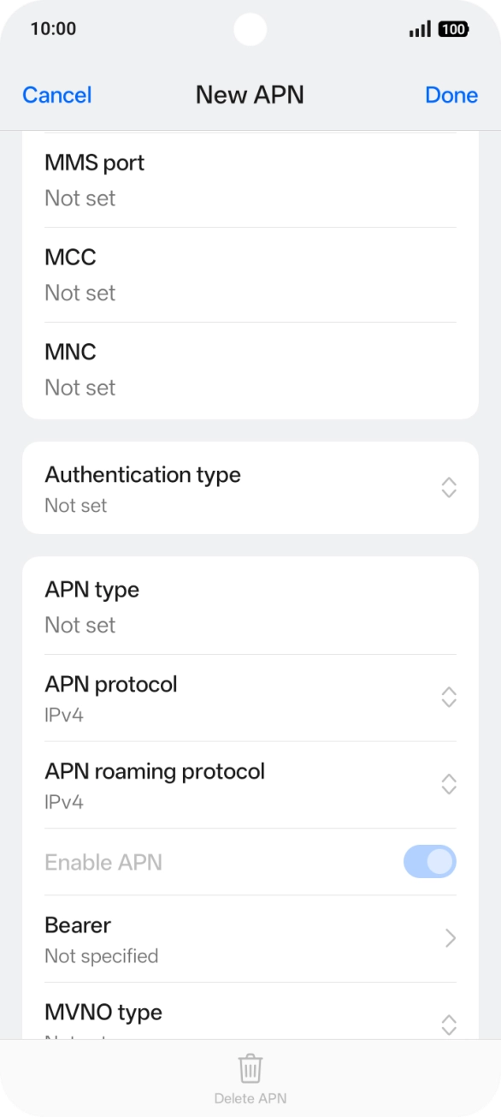Tap the signal strength bars icon
Screen dimensions: 501x1117
click(420, 29)
